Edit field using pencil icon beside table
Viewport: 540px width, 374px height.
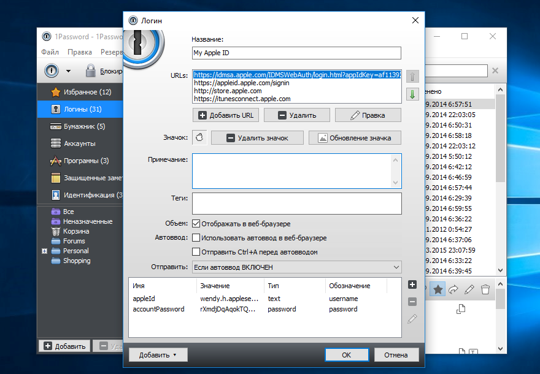click(412, 319)
